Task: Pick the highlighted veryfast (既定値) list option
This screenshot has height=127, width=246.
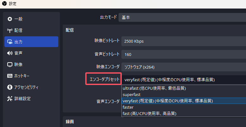Action: [167, 101]
